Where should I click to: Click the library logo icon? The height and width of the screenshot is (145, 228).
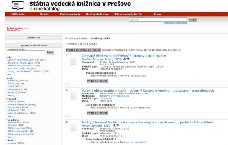[x=18, y=6]
